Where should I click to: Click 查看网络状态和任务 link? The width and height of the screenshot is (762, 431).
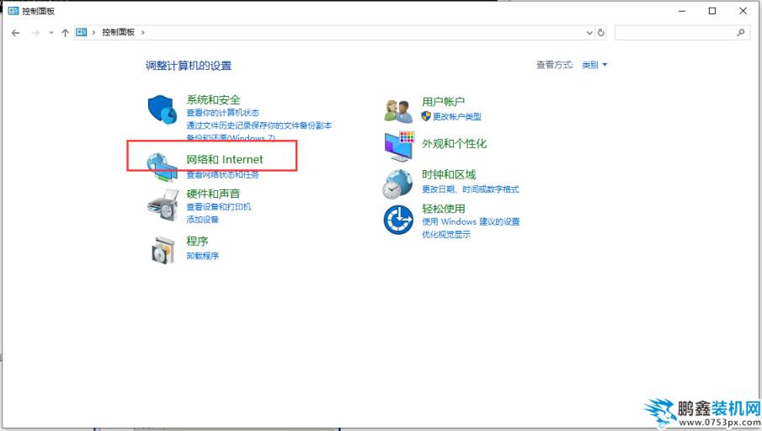pos(222,174)
